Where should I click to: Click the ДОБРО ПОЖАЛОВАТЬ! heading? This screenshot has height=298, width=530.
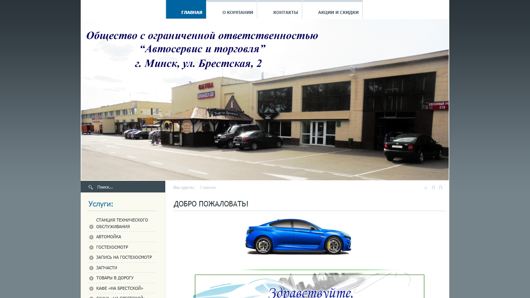[211, 204]
